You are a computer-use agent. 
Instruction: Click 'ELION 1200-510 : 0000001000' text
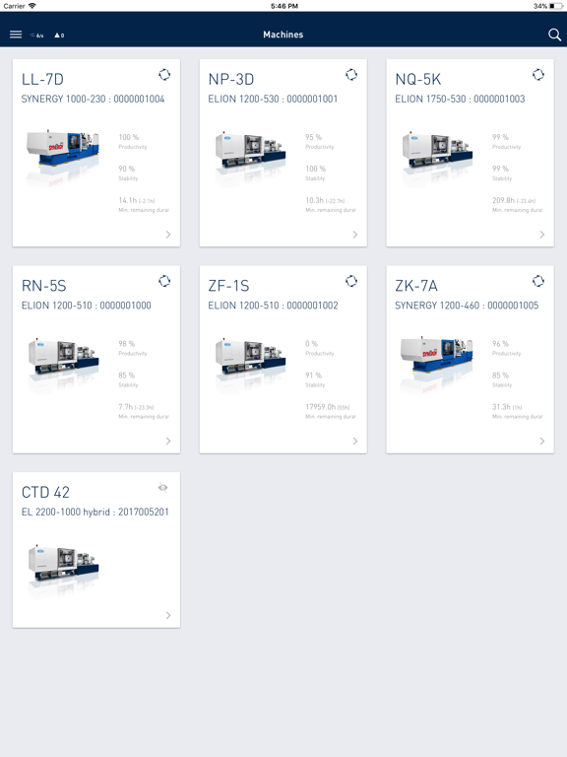[87, 306]
